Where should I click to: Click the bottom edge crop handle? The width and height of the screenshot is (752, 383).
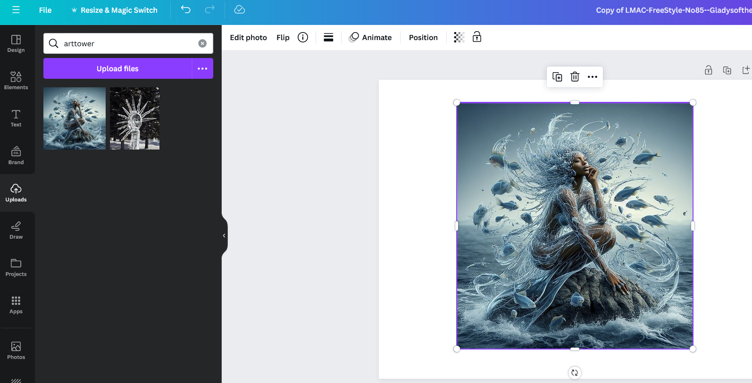575,349
